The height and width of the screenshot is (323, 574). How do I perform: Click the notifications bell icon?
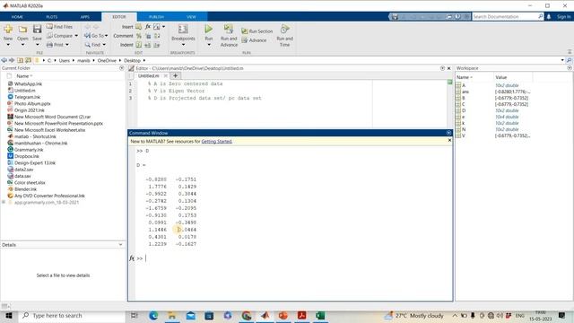click(x=548, y=16)
